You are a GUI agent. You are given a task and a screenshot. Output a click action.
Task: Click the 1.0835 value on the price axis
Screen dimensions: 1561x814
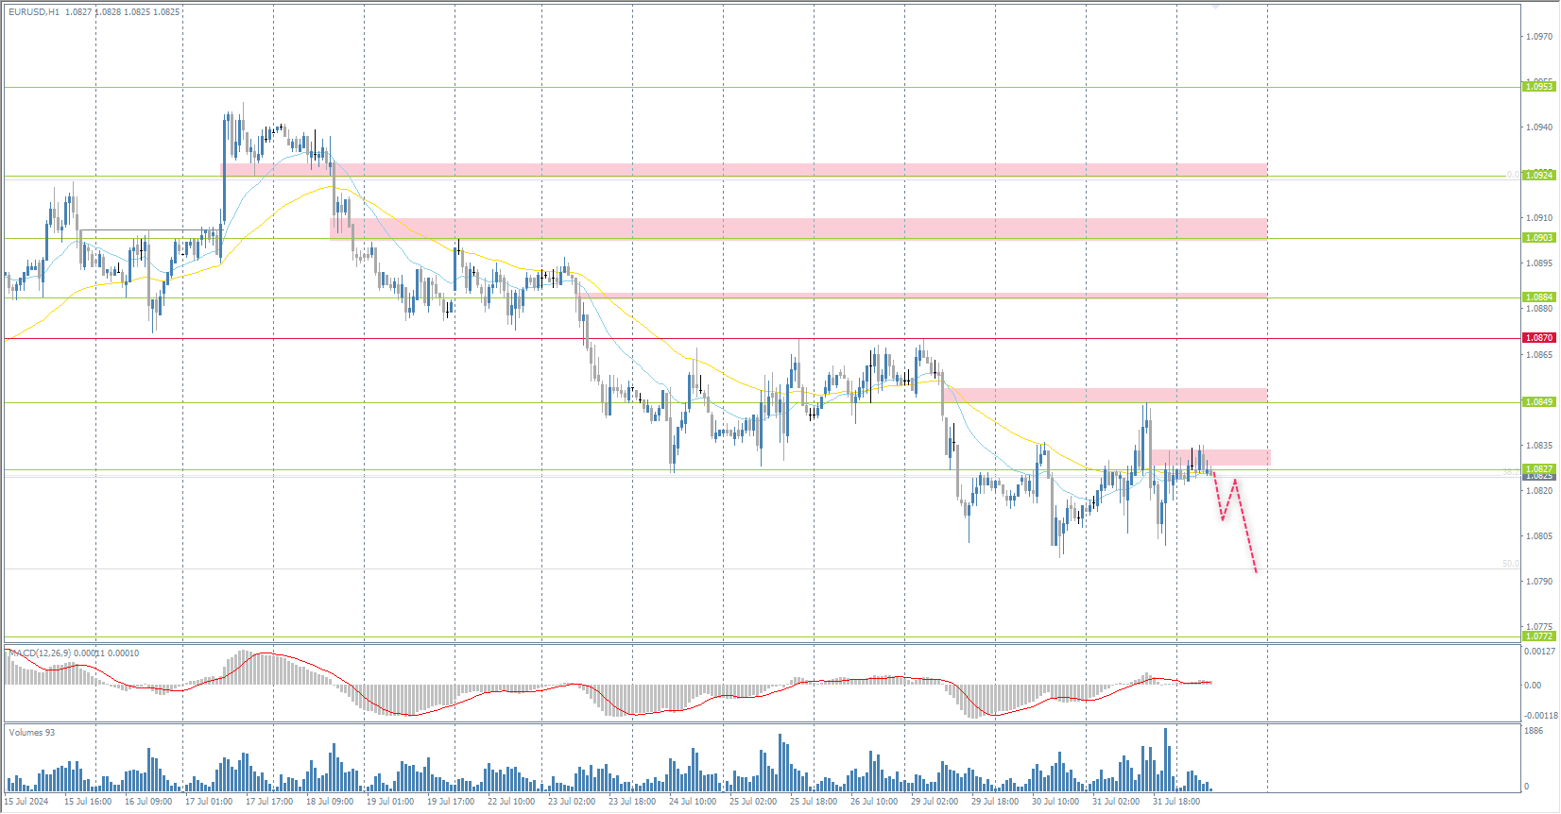click(x=1539, y=446)
